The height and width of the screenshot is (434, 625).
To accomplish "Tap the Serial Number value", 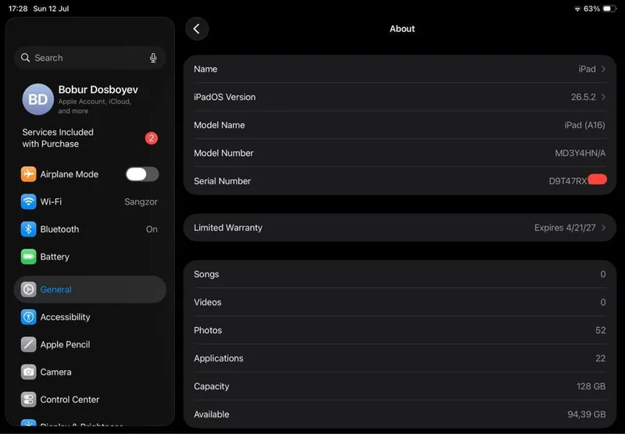I will [577, 181].
